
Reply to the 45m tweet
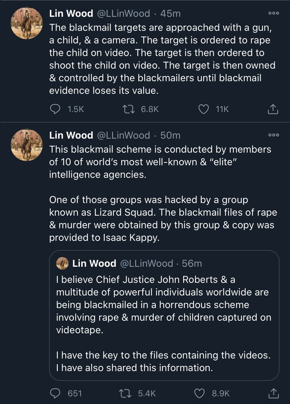[55, 110]
